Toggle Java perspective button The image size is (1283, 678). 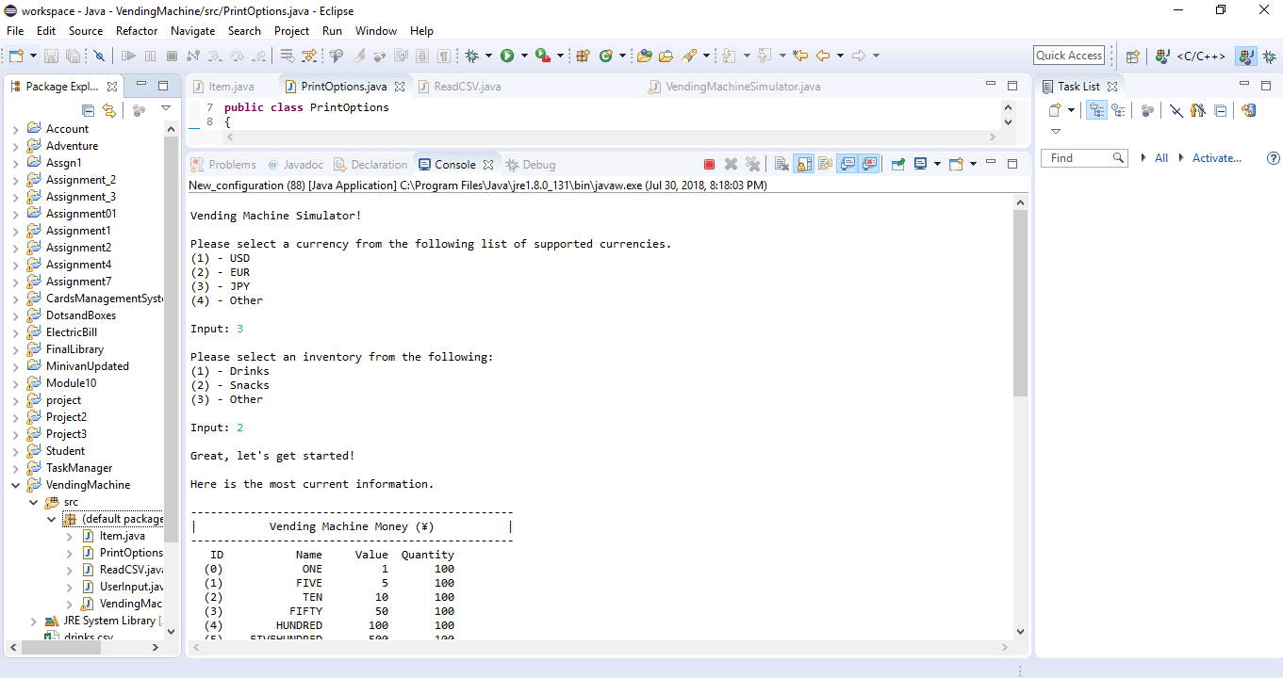click(1246, 56)
